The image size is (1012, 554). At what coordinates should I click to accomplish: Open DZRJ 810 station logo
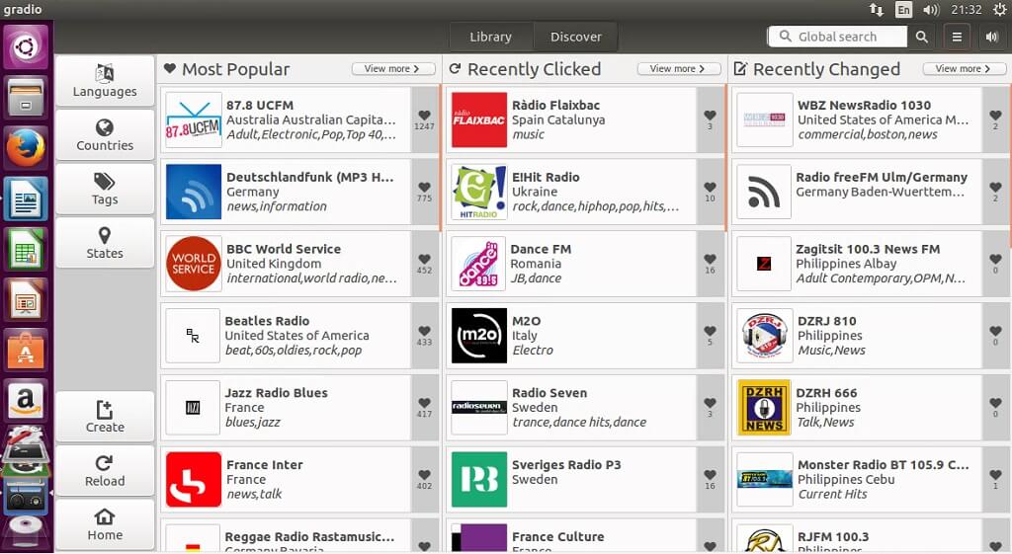point(764,336)
